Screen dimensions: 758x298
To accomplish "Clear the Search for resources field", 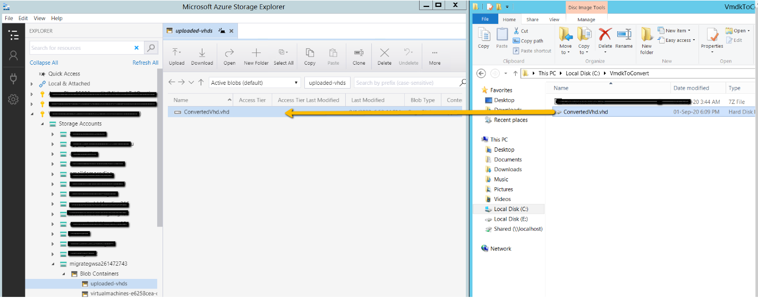I will coord(137,48).
